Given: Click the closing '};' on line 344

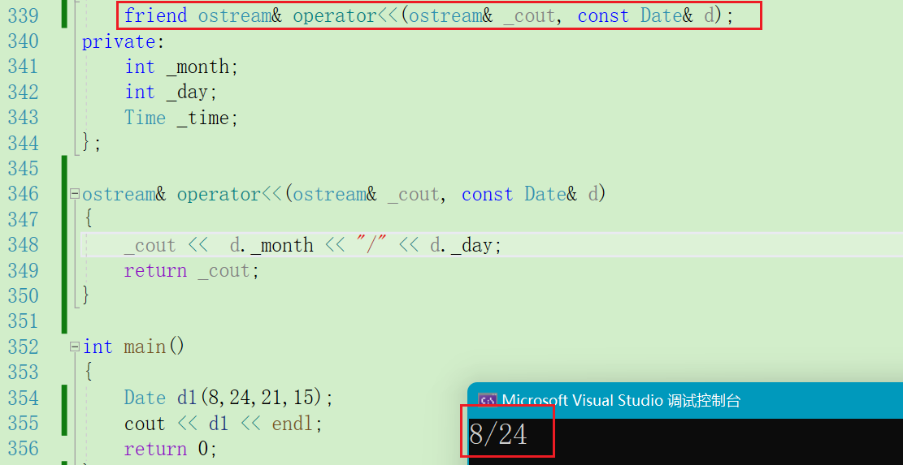Looking at the screenshot, I should (92, 142).
